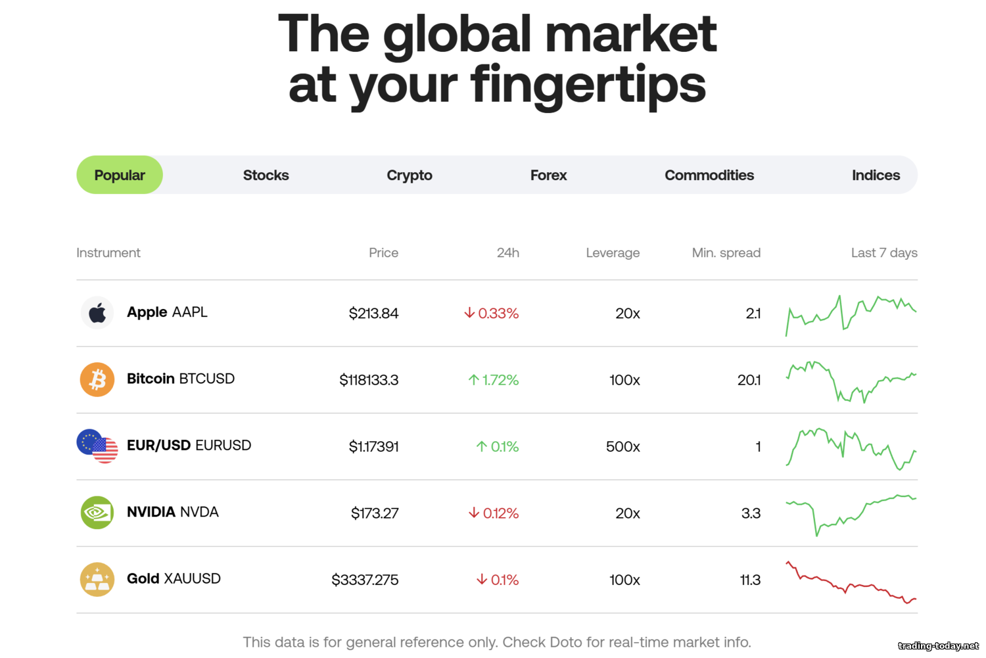
Task: Click the EUR/USD flags icon
Action: tap(97, 446)
